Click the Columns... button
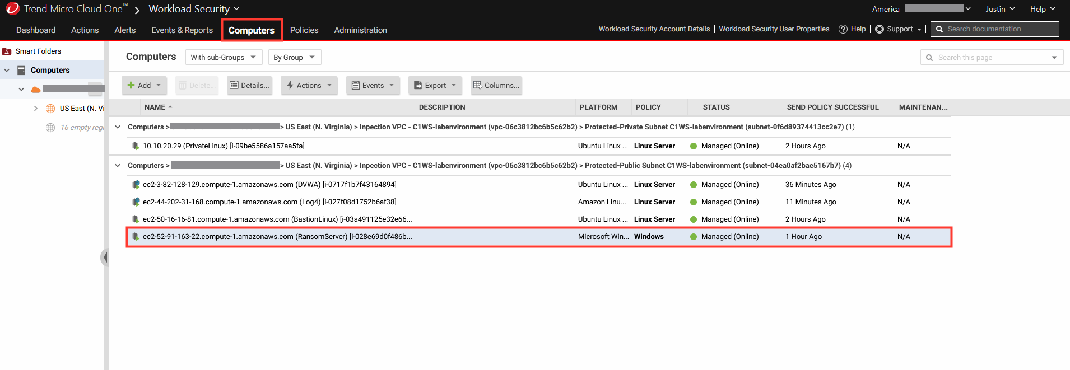Image resolution: width=1070 pixels, height=370 pixels. click(x=496, y=85)
